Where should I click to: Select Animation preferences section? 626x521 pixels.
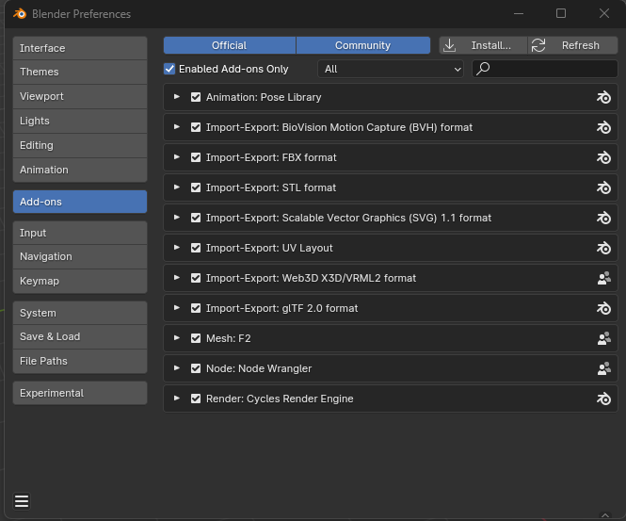(x=80, y=170)
